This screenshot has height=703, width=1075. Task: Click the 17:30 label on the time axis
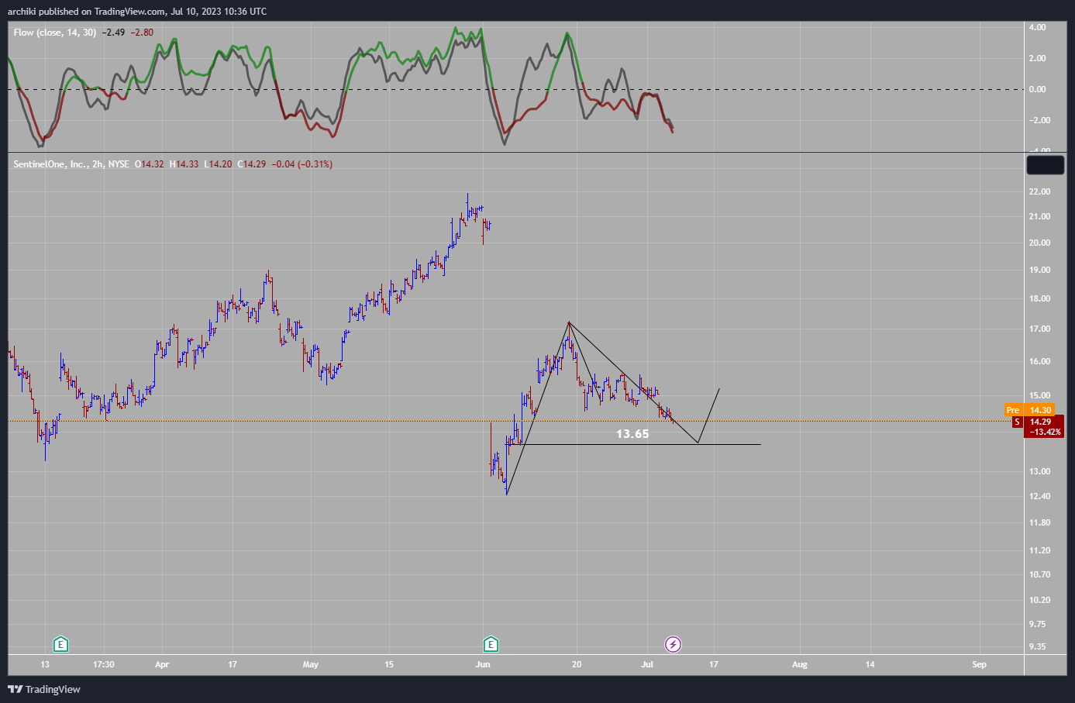point(104,664)
